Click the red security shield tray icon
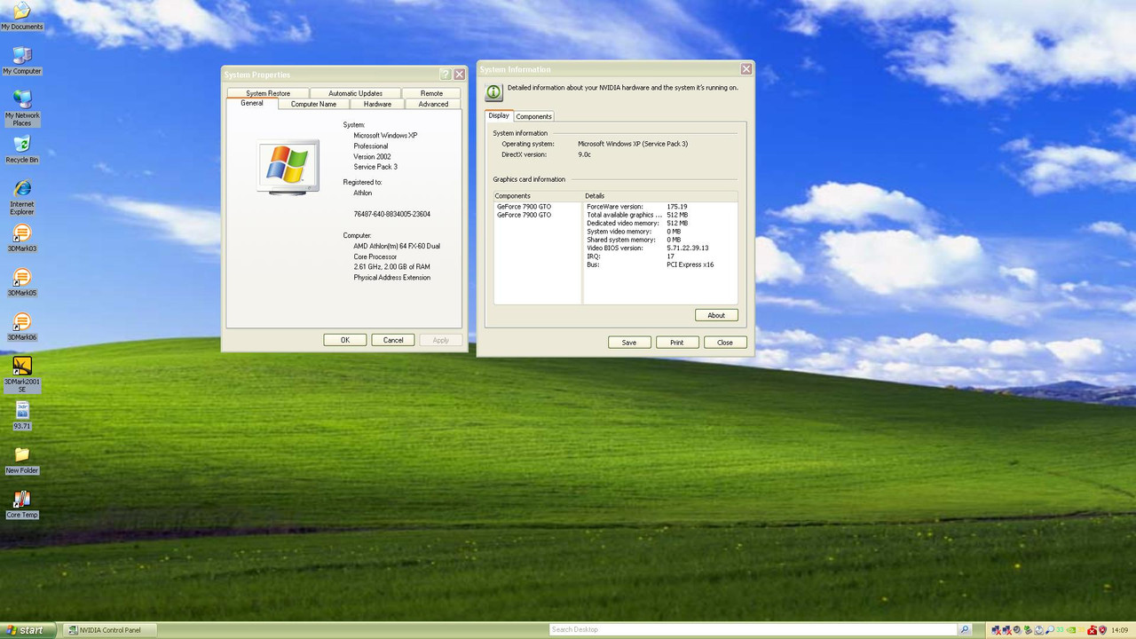This screenshot has height=639, width=1136. coord(1102,630)
